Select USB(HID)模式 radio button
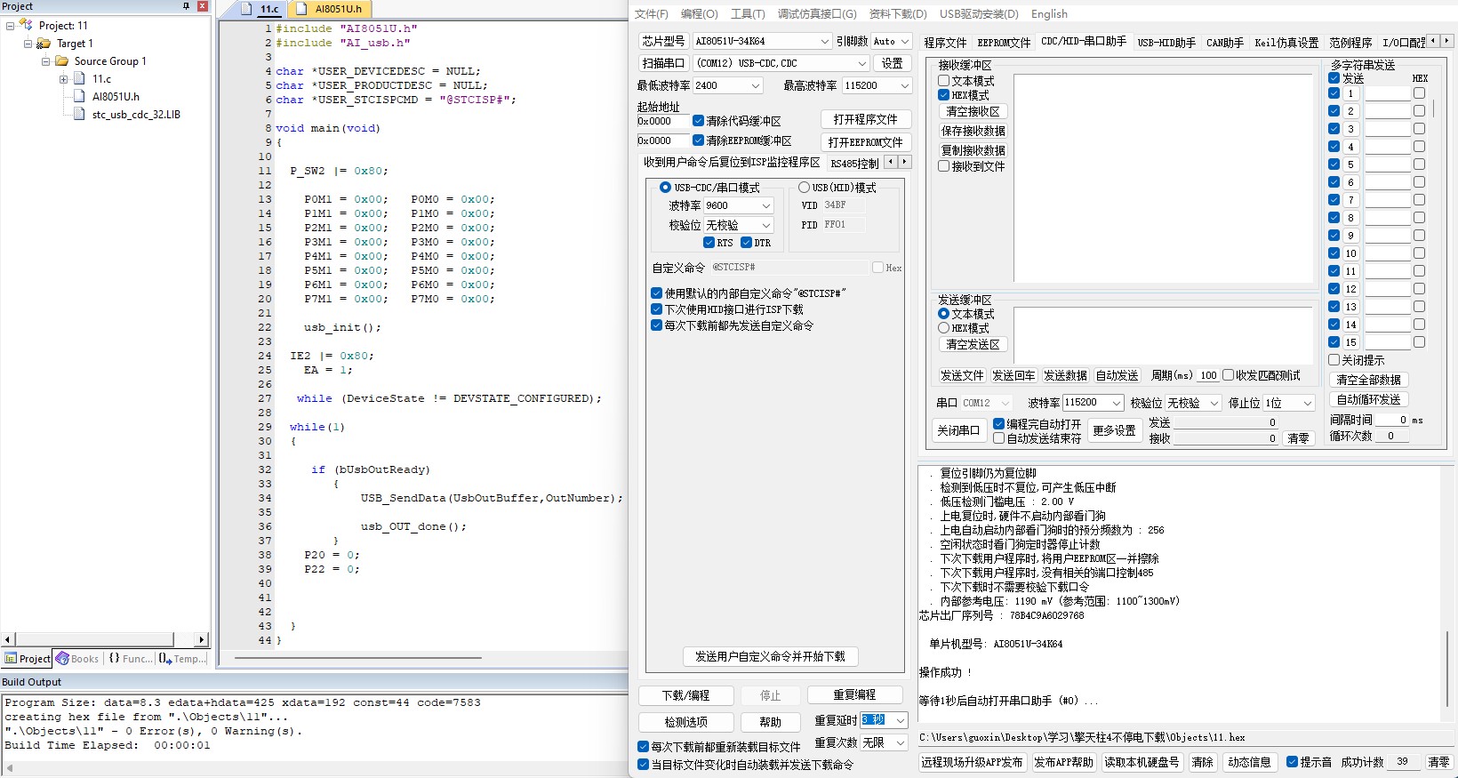 (804, 188)
